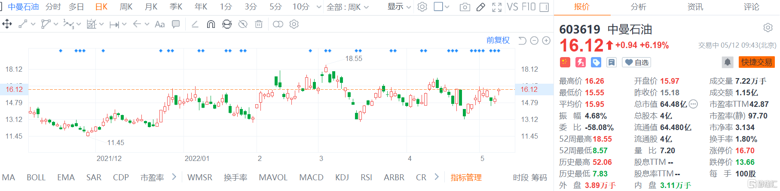The image size is (780, 191).
Task: Select the trend line drawing tool
Action: click(x=23, y=24)
